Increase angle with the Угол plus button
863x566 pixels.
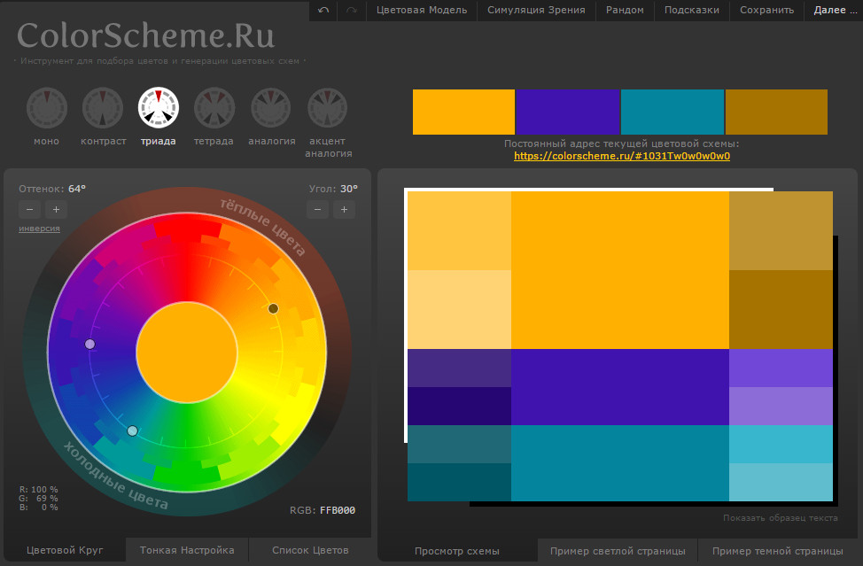point(345,210)
